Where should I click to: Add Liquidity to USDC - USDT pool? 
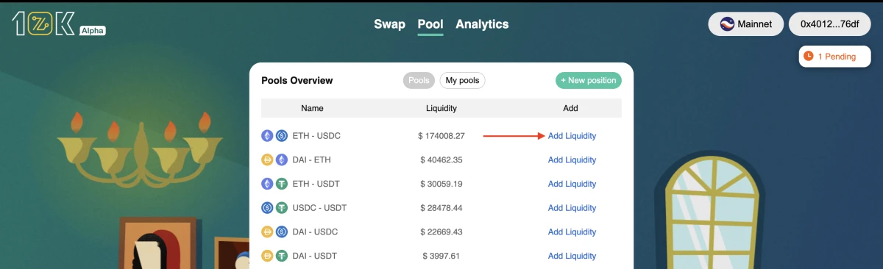click(572, 208)
